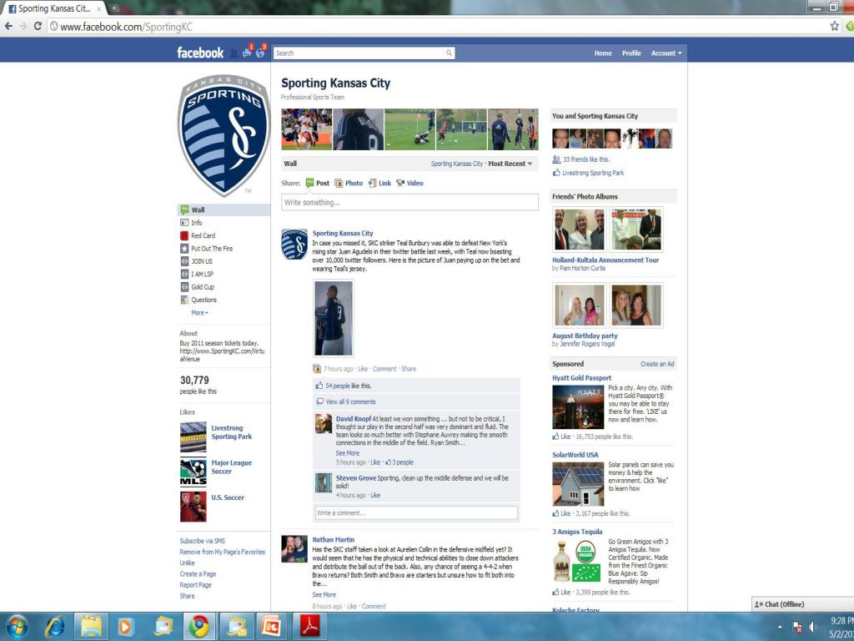Viewport: 854px width, 641px height.
Task: Go to Profile in Facebook header
Action: point(631,53)
